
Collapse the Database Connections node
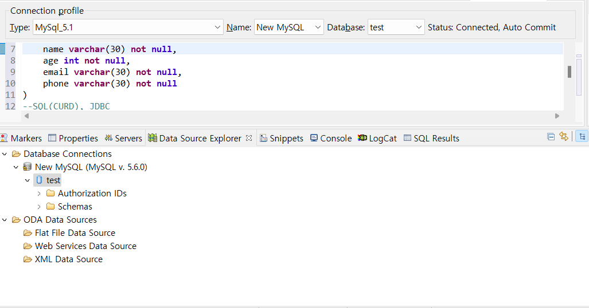[5, 154]
